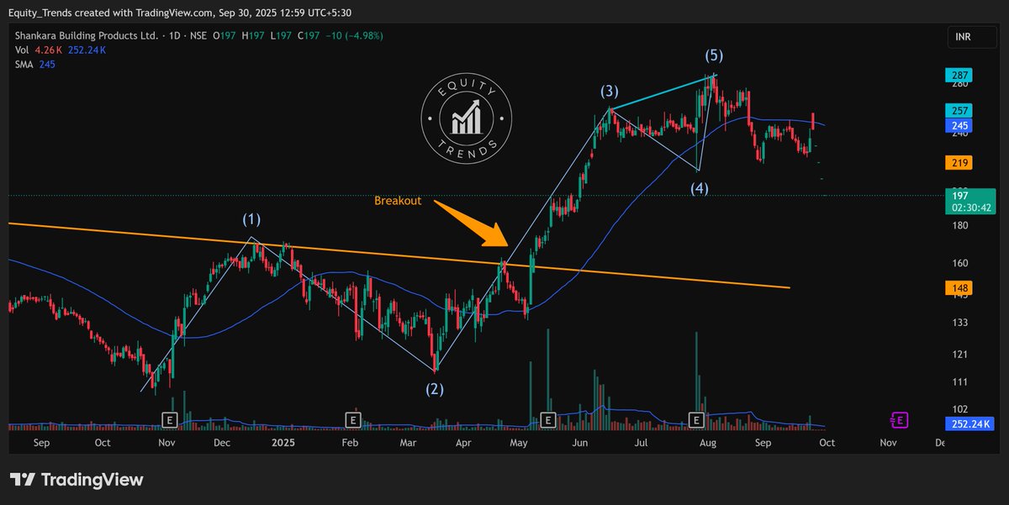This screenshot has width=1009, height=505.
Task: Click the 133 tick on the price axis
Action: pyautogui.click(x=962, y=323)
